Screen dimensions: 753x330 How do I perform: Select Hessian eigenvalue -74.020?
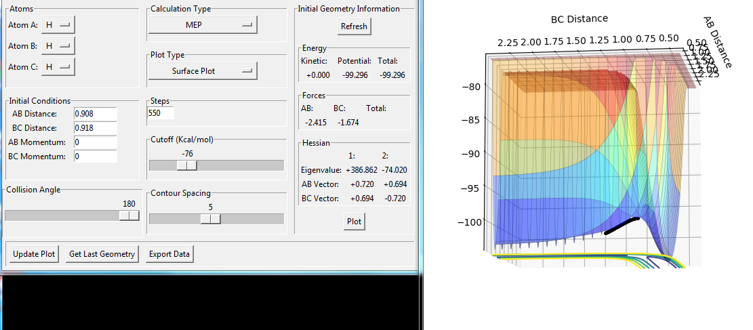click(x=394, y=170)
